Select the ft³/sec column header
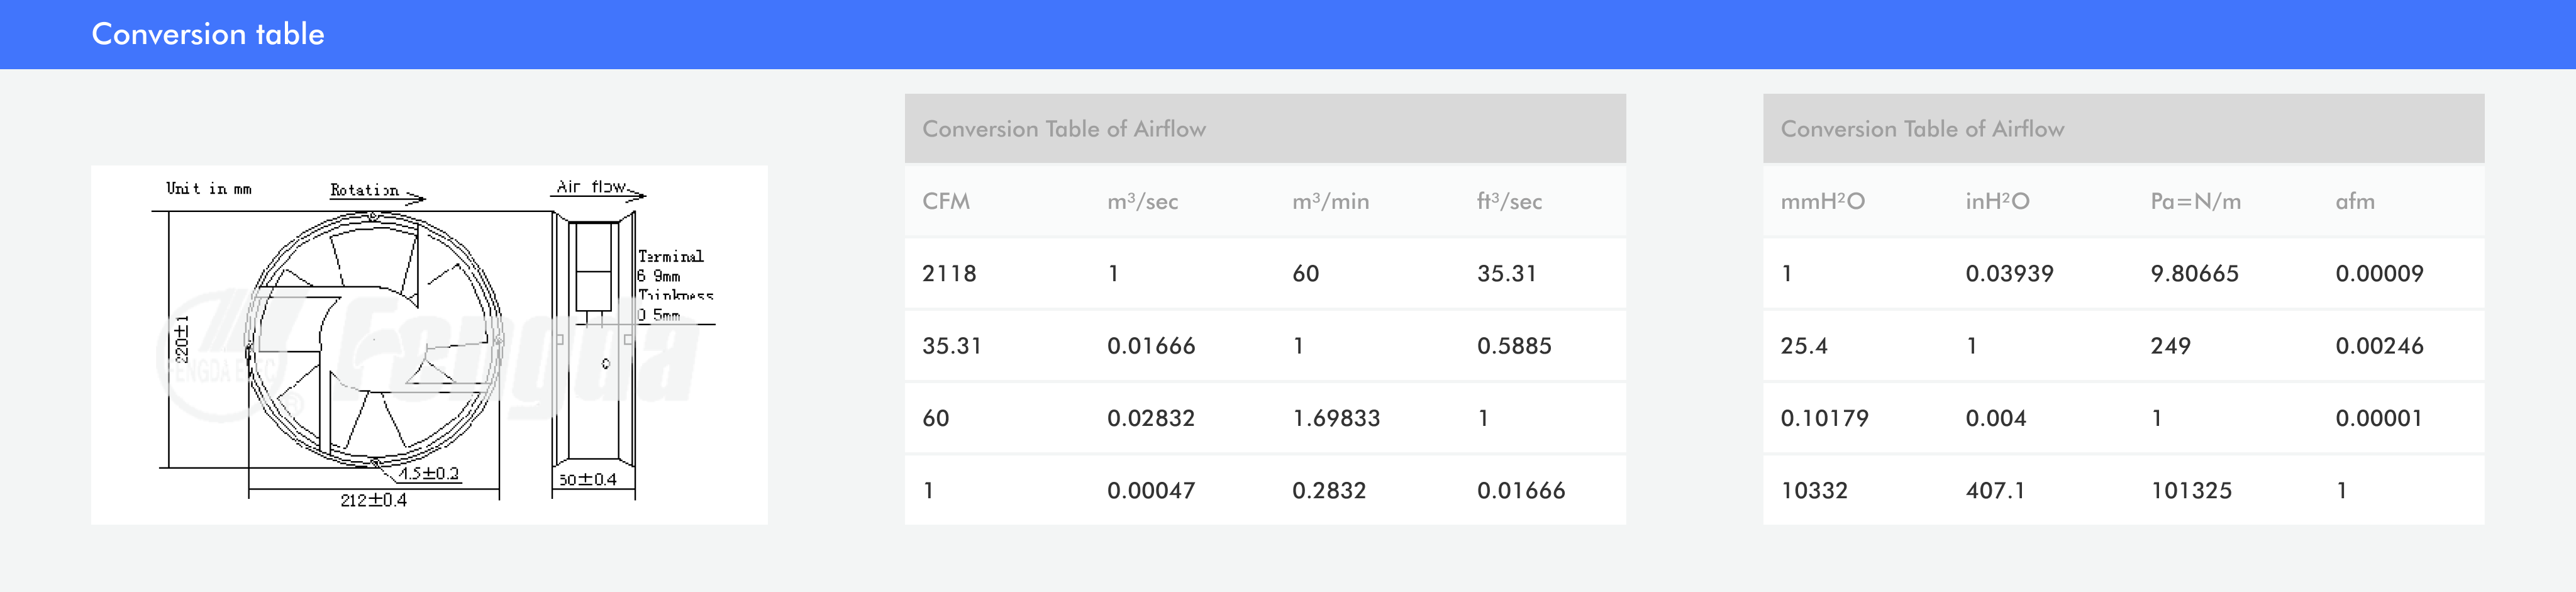 point(1509,201)
